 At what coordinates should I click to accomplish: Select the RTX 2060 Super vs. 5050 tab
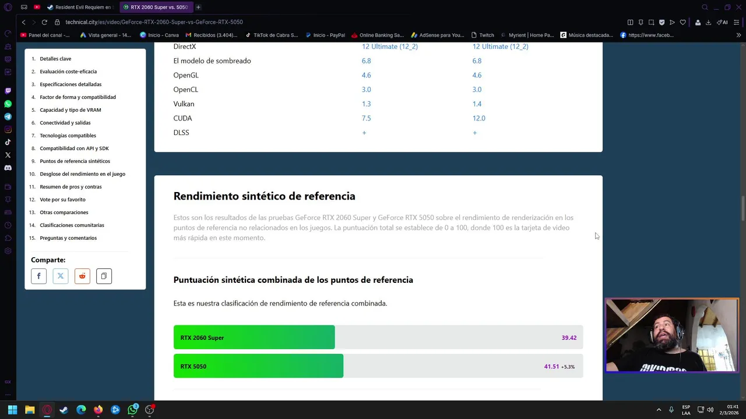pyautogui.click(x=156, y=7)
